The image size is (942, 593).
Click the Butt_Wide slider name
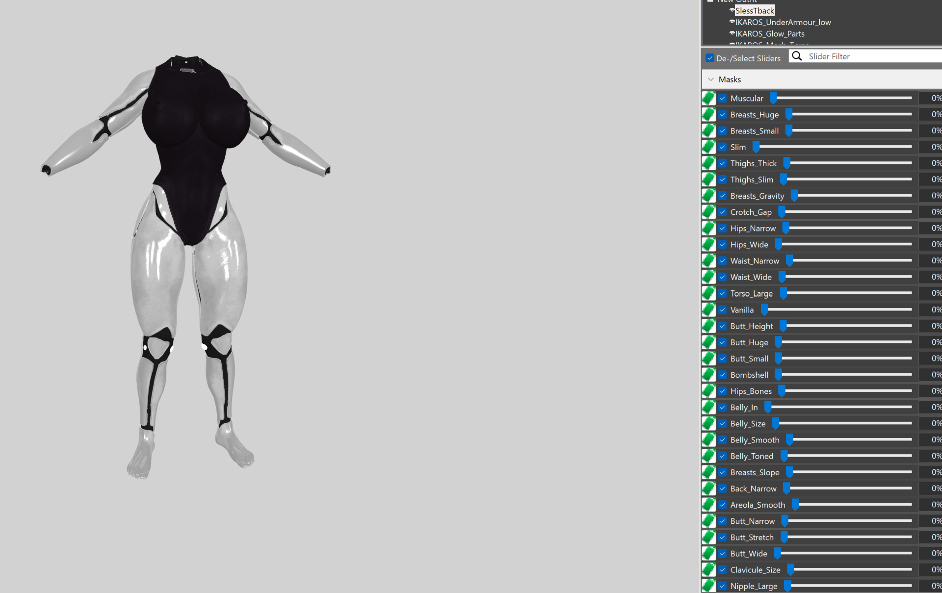tap(749, 553)
